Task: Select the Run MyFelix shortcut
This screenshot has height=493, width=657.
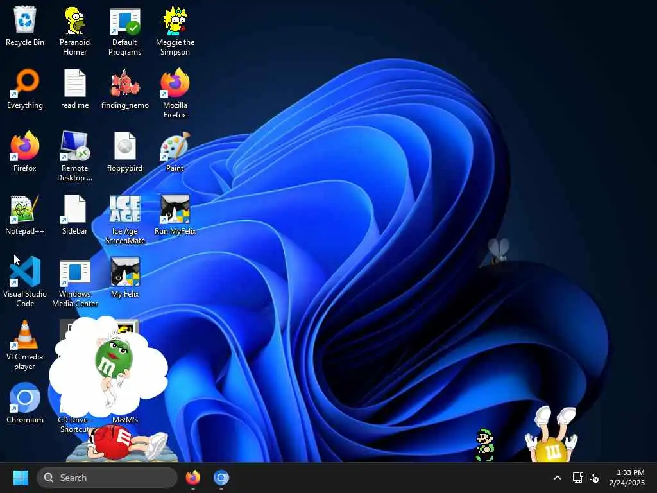Action: point(175,214)
